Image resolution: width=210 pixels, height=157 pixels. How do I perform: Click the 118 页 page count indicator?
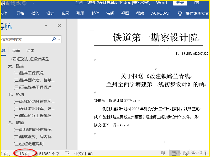pos(23,154)
